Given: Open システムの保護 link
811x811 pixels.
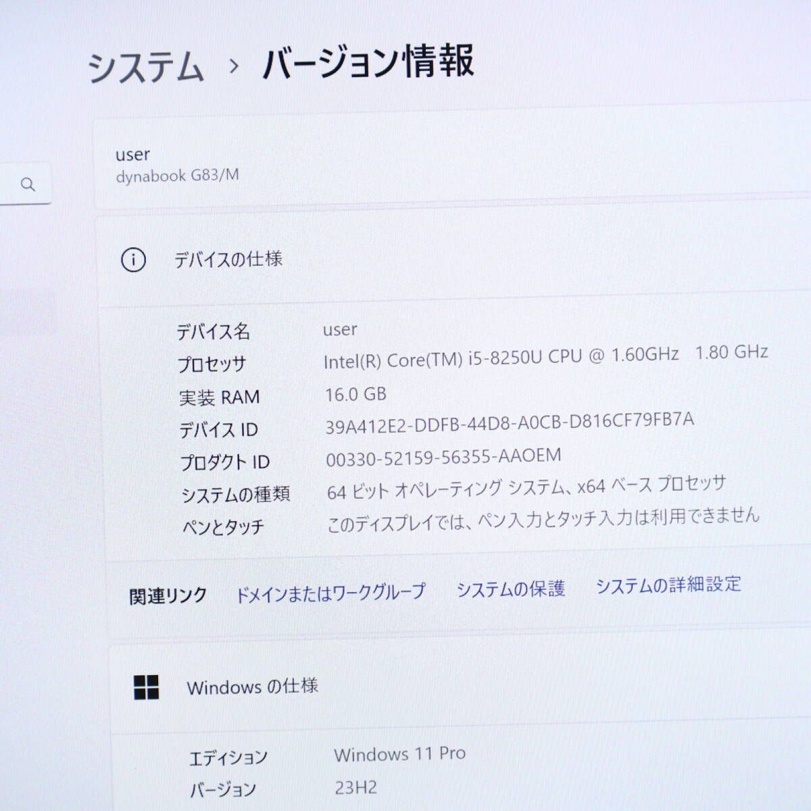Looking at the screenshot, I should click(x=511, y=589).
